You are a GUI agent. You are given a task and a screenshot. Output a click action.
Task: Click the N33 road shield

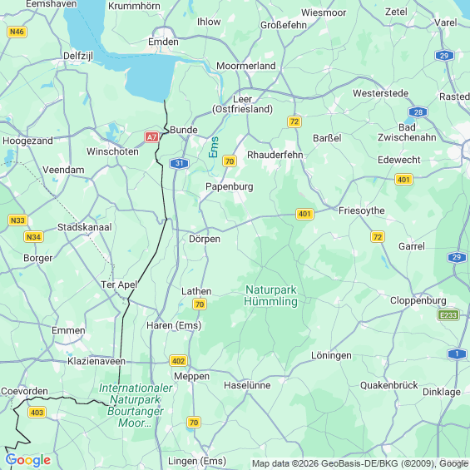click(x=17, y=220)
